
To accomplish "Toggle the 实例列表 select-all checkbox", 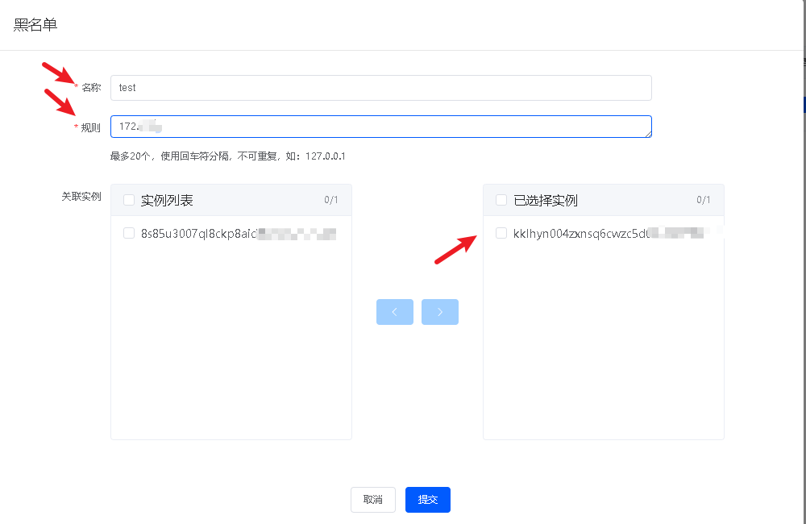I will [x=129, y=200].
